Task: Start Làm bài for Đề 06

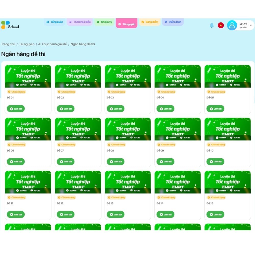Action: pos(16,161)
